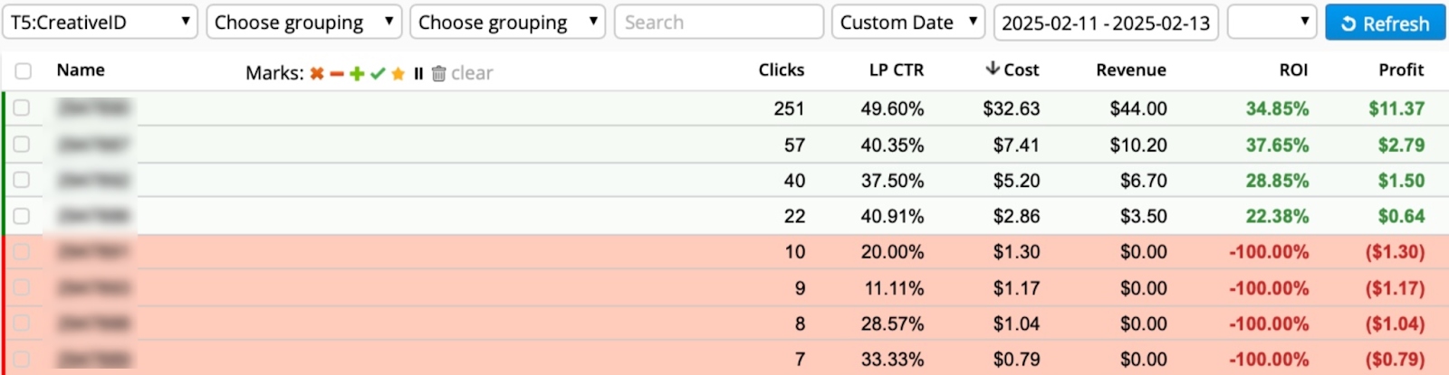Select the checkbox for the 57-clicks row
This screenshot has height=375, width=1449.
22,145
